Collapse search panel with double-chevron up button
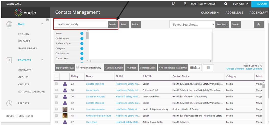This screenshot has height=125, width=270. click(x=259, y=24)
